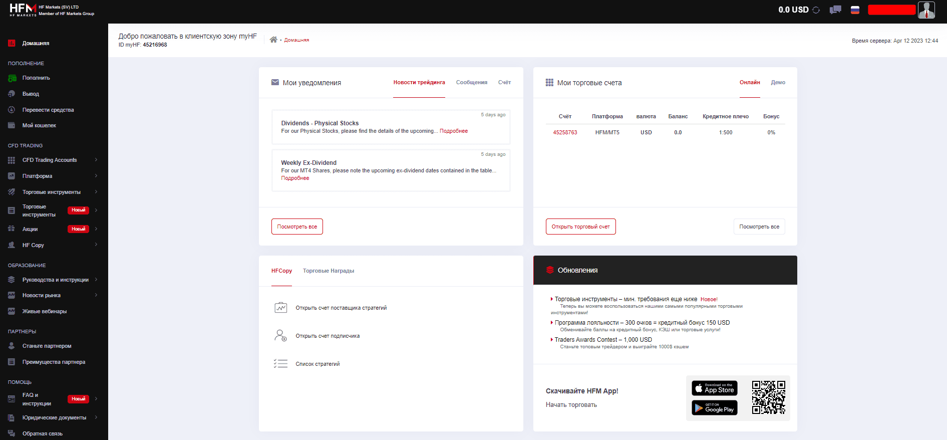Open the user profile avatar

[926, 10]
